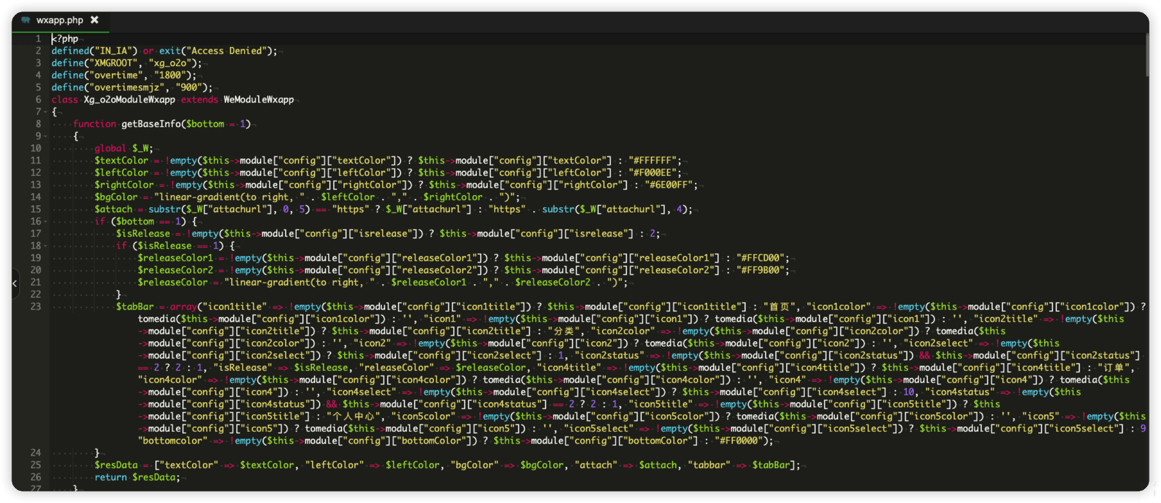
Task: Fold the getBaseInfo function body at line 9
Action: 45,137
